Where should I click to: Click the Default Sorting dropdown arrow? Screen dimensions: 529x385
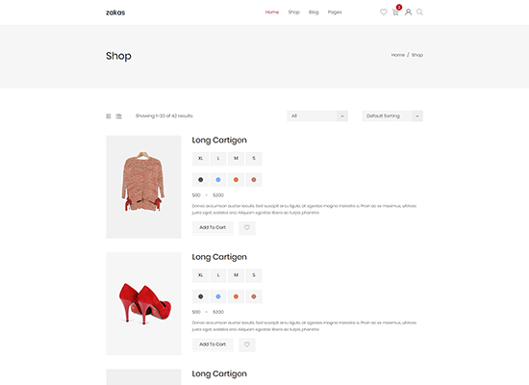pyautogui.click(x=417, y=115)
